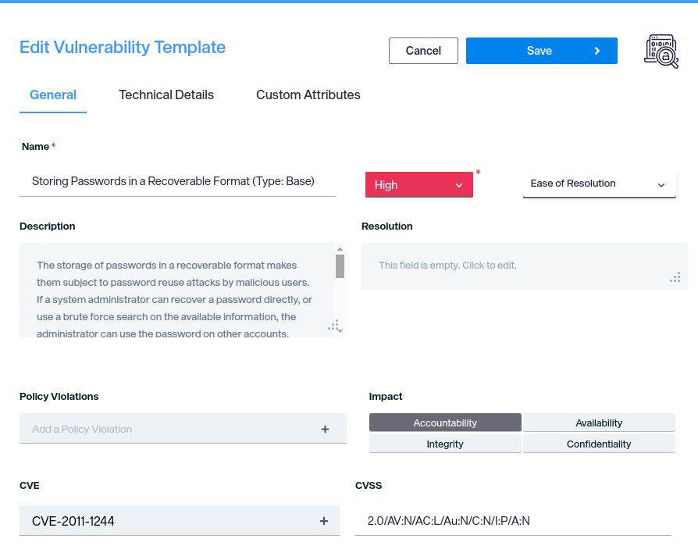Click the vulnerability Name input field
The image size is (698, 560).
pos(177,181)
